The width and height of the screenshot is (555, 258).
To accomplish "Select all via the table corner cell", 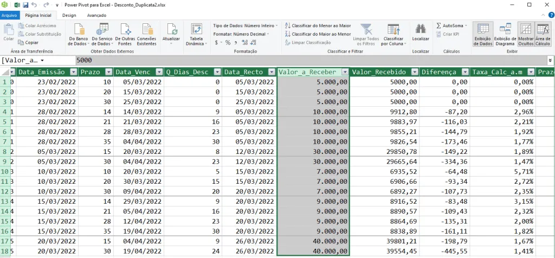I will (5, 72).
